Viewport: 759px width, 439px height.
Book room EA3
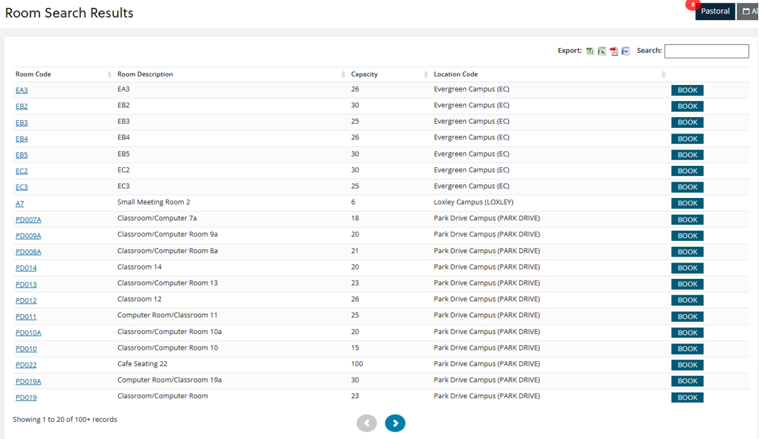click(687, 90)
